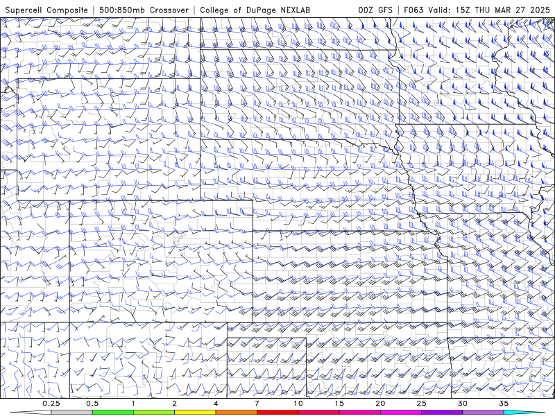The width and height of the screenshot is (555, 416).
Task: Click the "00Z GFS" model run label
Action: [x=375, y=10]
